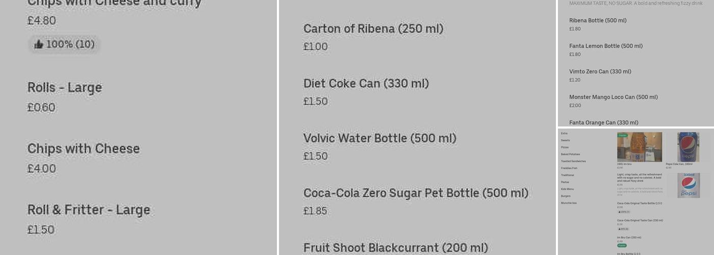The height and width of the screenshot is (255, 714).
Task: Click the Popular badge under Irn Bru Can
Action: tap(622, 245)
